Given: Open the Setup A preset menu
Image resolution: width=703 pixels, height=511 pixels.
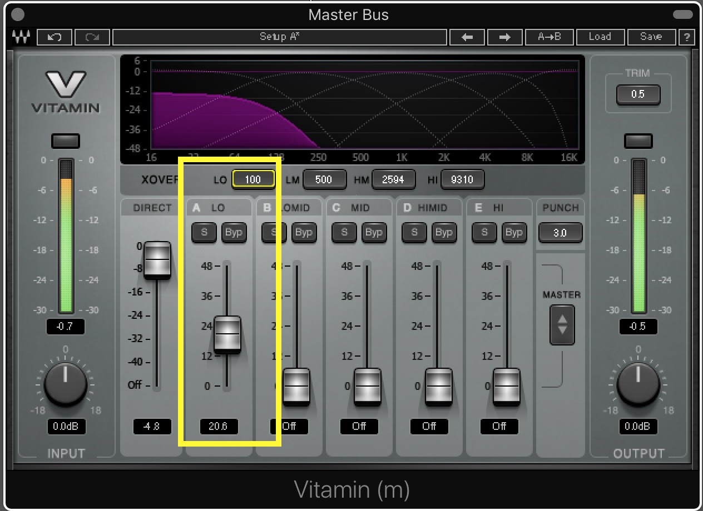Looking at the screenshot, I should (280, 37).
